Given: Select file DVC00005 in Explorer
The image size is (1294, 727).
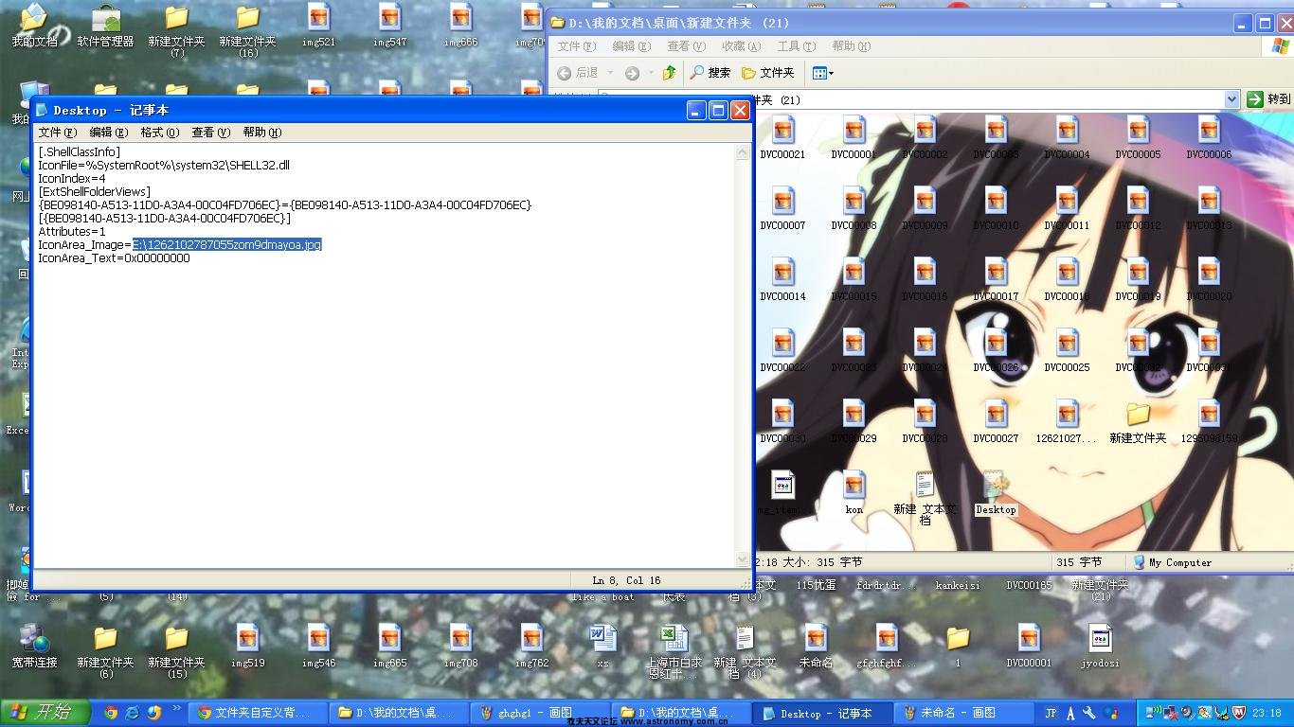Looking at the screenshot, I should 1138,138.
